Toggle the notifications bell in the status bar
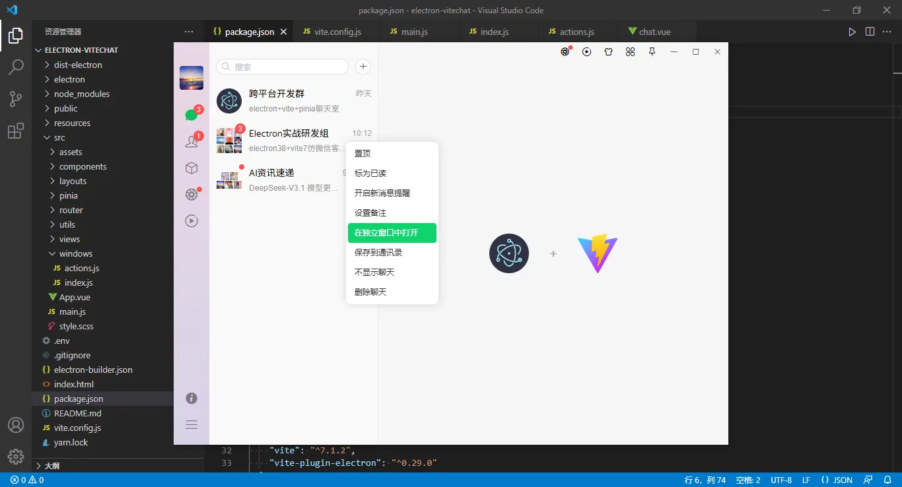 [887, 480]
